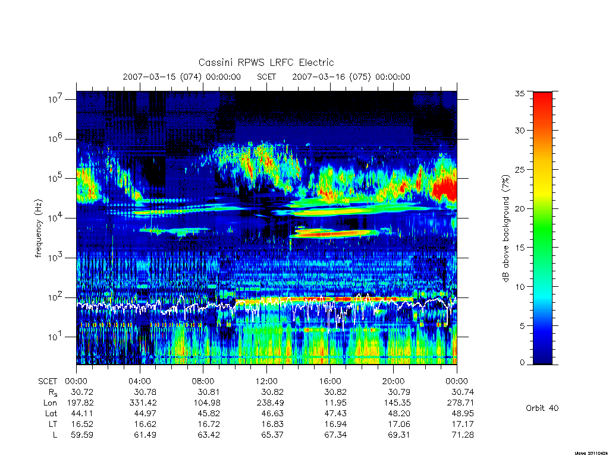Screen dimensions: 609x456
Task: Click the 10^7 frequency tick label
Action: pos(55,99)
